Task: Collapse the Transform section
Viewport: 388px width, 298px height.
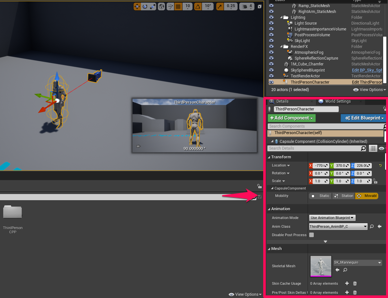Action: 269,157
